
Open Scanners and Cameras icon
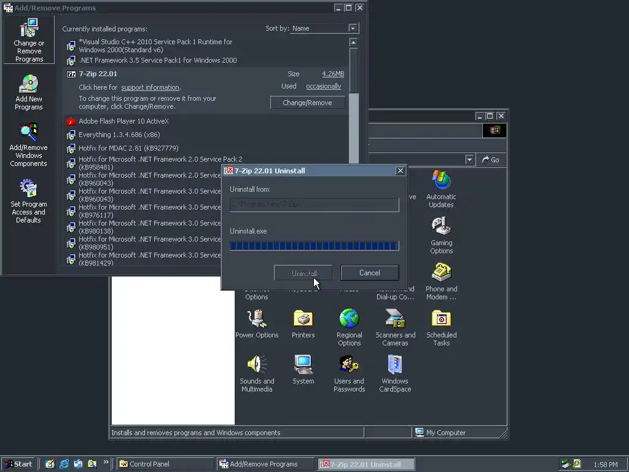tap(395, 328)
